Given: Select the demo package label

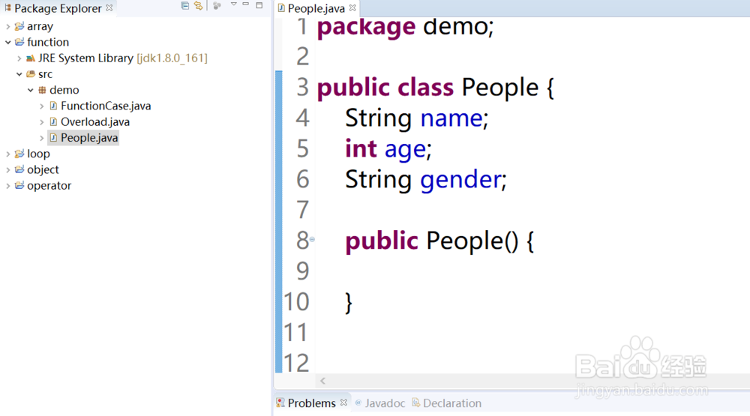Looking at the screenshot, I should [x=64, y=90].
